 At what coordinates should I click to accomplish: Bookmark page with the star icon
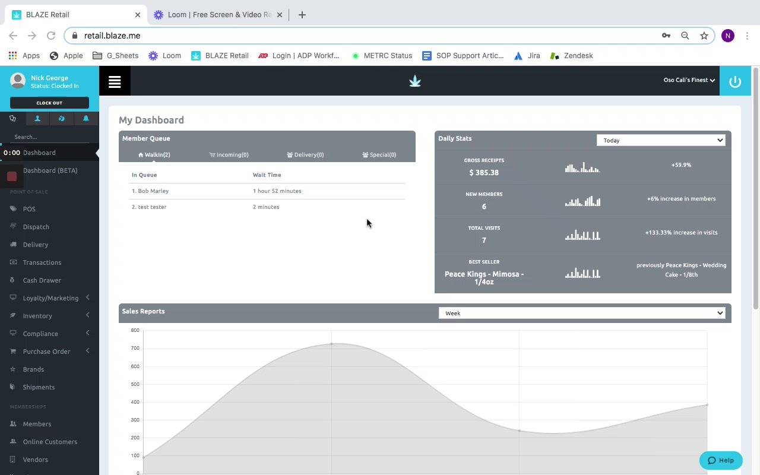[x=704, y=36]
